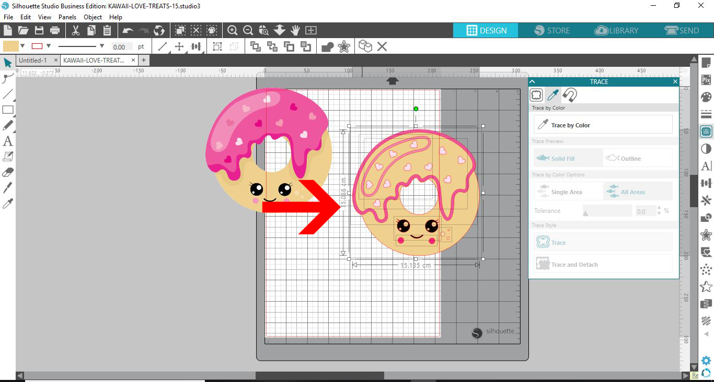Screen dimensions: 714x382
Task: Open the Panels menu
Action: click(x=67, y=17)
